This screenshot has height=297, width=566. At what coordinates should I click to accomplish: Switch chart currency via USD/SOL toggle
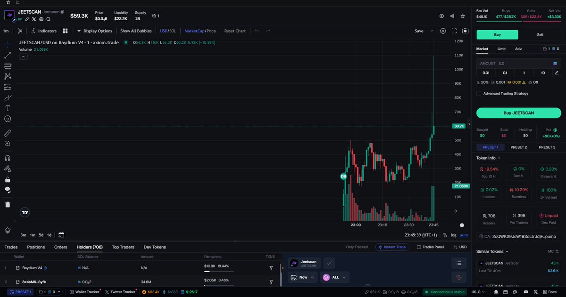click(x=168, y=31)
